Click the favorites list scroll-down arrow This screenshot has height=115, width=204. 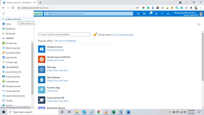(32, 108)
